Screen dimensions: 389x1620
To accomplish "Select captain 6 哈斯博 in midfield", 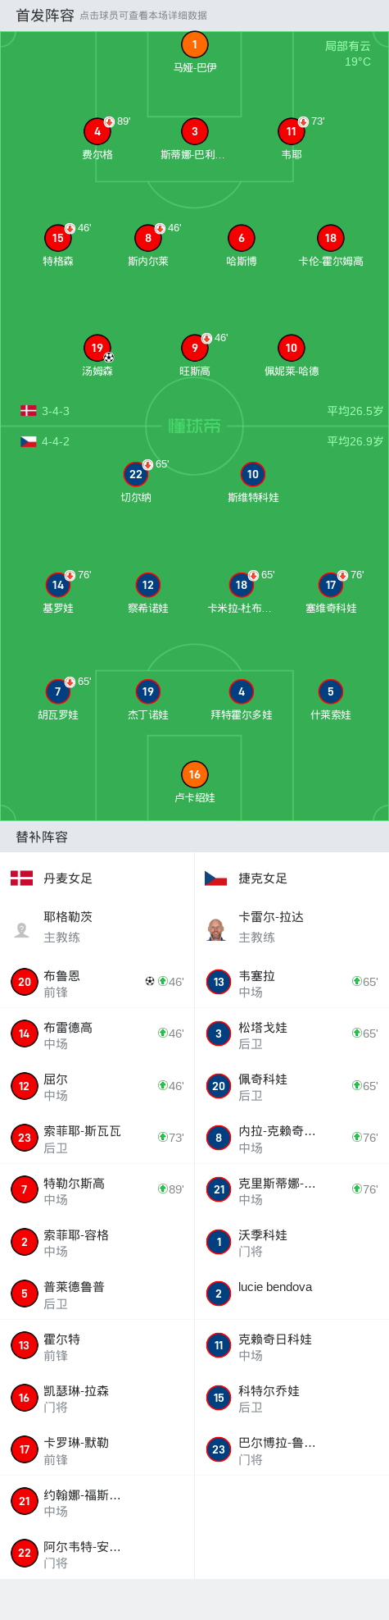I will 242,239.
